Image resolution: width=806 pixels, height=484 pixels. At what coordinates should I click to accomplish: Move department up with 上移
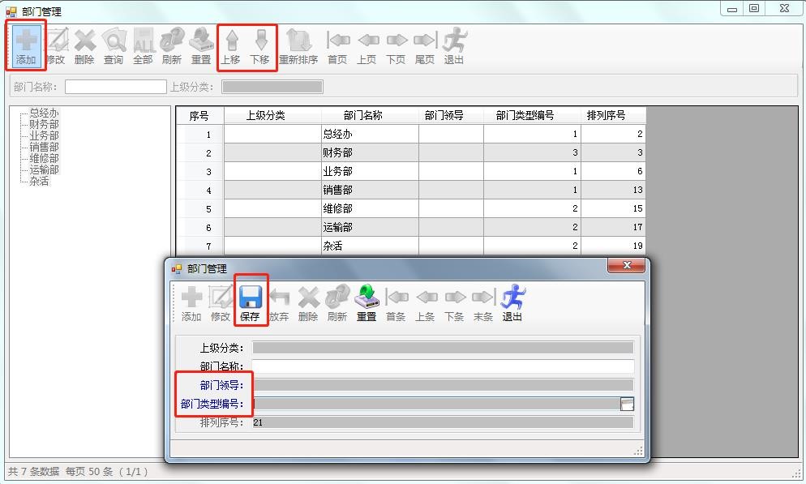click(231, 46)
